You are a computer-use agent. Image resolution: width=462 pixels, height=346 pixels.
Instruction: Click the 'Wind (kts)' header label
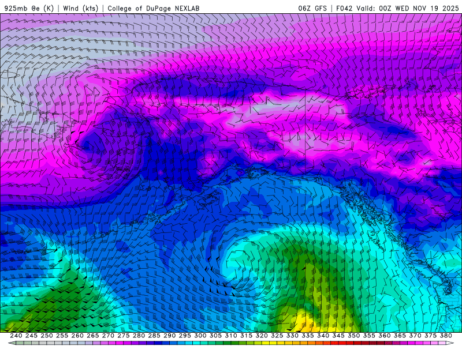(80, 8)
